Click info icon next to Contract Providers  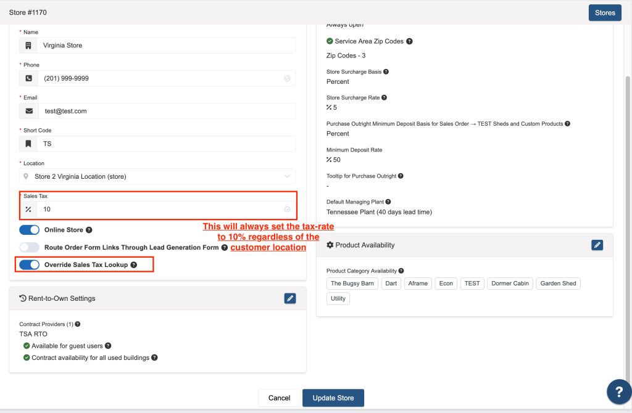[78, 324]
